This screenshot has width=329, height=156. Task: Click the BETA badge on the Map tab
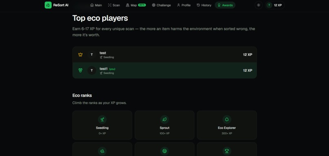tap(142, 5)
